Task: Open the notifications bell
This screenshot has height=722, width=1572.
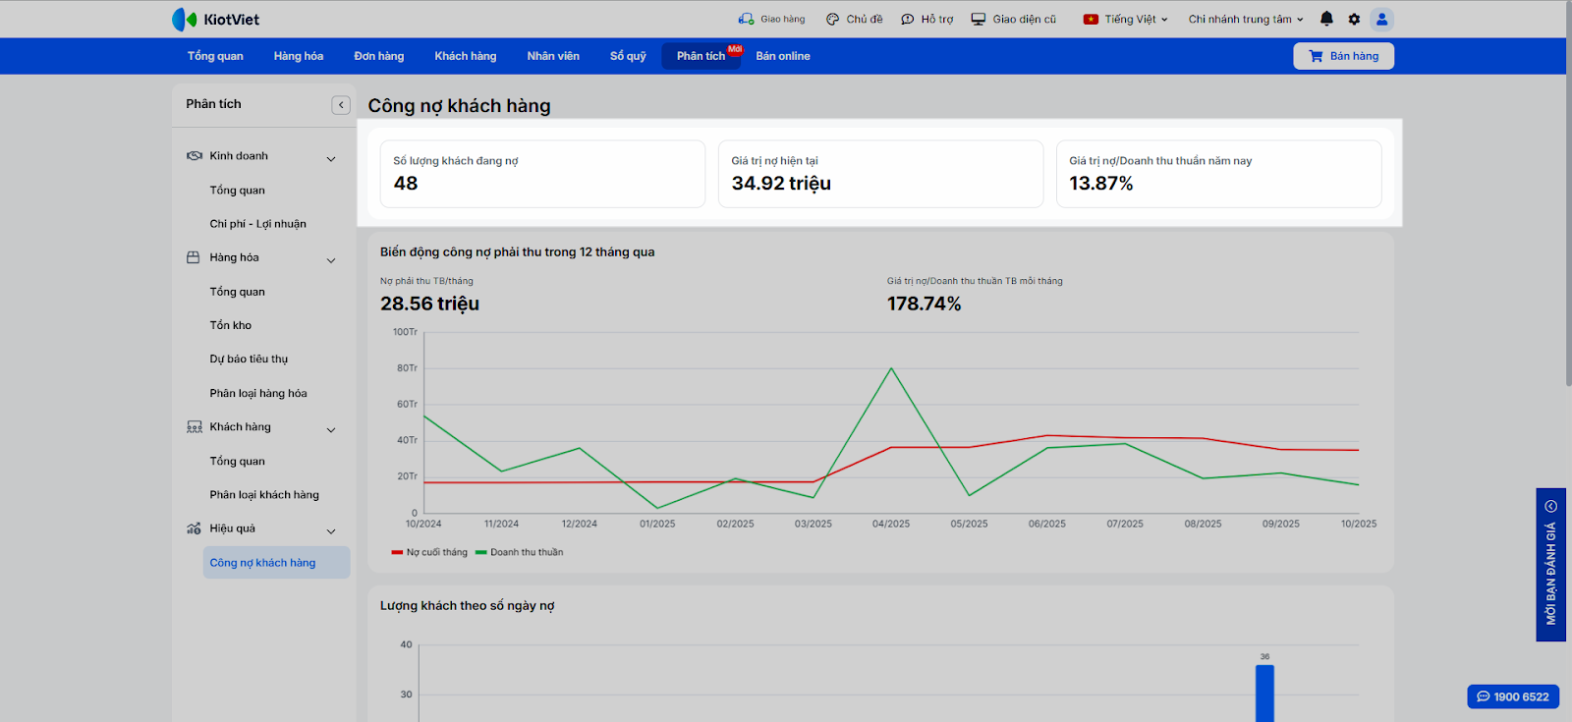Action: (x=1326, y=19)
